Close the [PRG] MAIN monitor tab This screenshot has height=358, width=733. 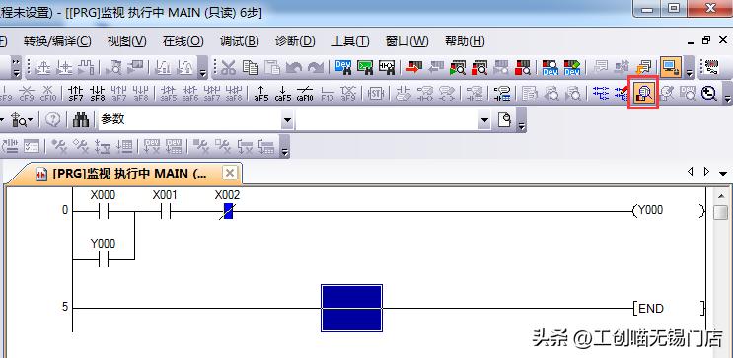point(229,173)
